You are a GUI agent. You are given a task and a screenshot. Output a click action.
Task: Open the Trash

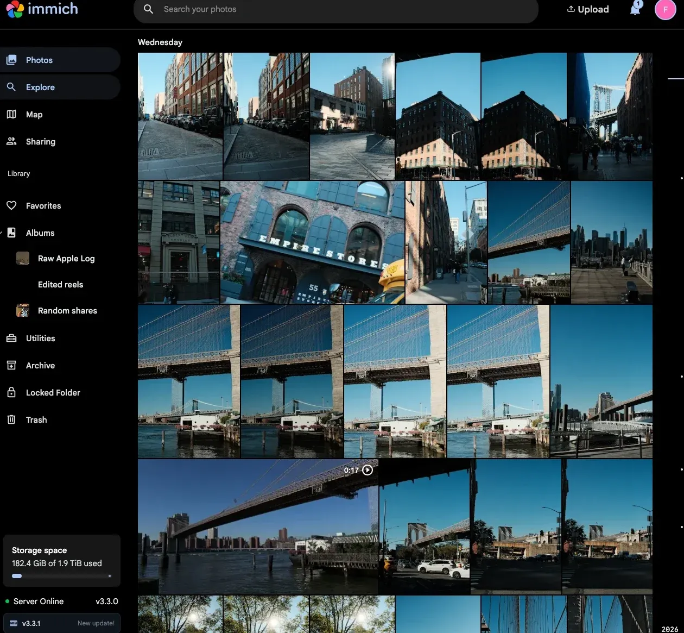tap(60, 419)
